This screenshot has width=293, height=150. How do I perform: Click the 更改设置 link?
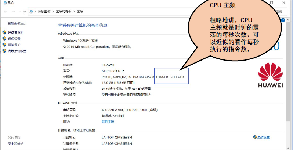click(264, 137)
